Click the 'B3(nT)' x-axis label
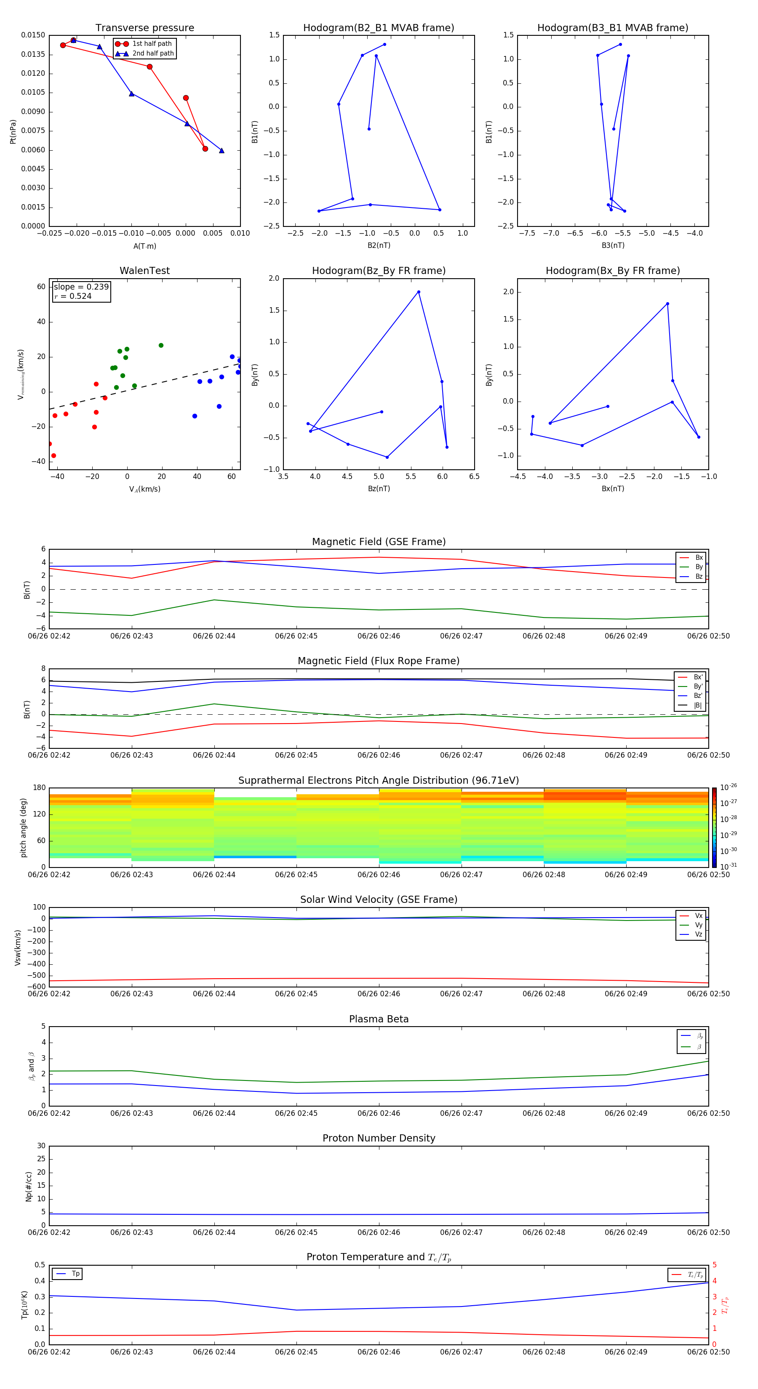This screenshot has width=758, height=1389. click(x=613, y=245)
